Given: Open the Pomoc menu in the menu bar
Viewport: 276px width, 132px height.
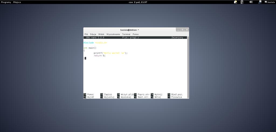Looking at the screenshot, I should pos(136,34).
